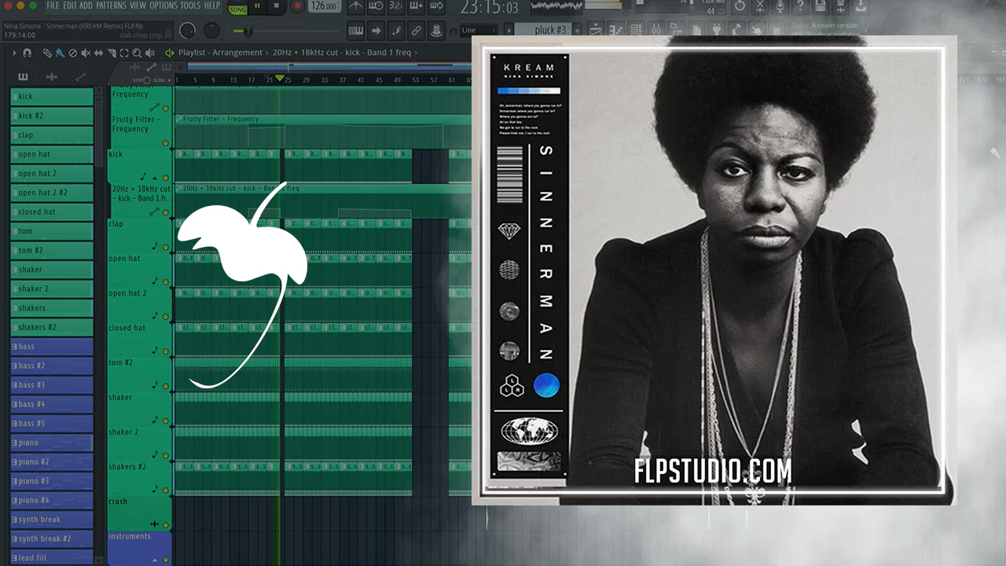Toggle the 3-2-1 countdown icon

coord(397,6)
